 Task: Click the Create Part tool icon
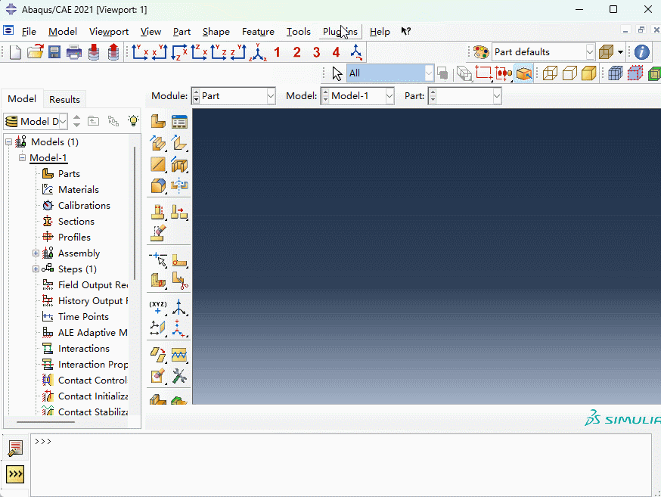click(158, 121)
